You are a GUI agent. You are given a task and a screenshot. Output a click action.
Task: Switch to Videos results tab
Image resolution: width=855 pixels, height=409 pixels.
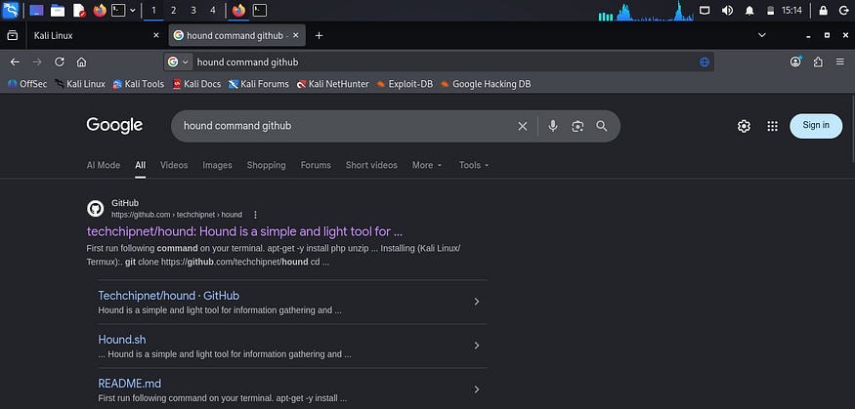pyautogui.click(x=174, y=165)
